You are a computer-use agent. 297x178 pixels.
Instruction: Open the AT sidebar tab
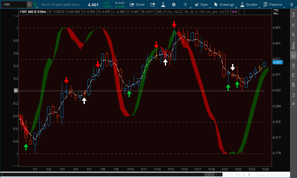click(293, 34)
